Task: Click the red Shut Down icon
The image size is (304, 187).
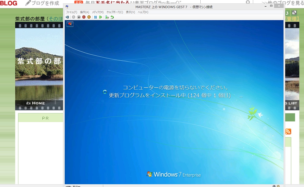Action: click(84, 17)
